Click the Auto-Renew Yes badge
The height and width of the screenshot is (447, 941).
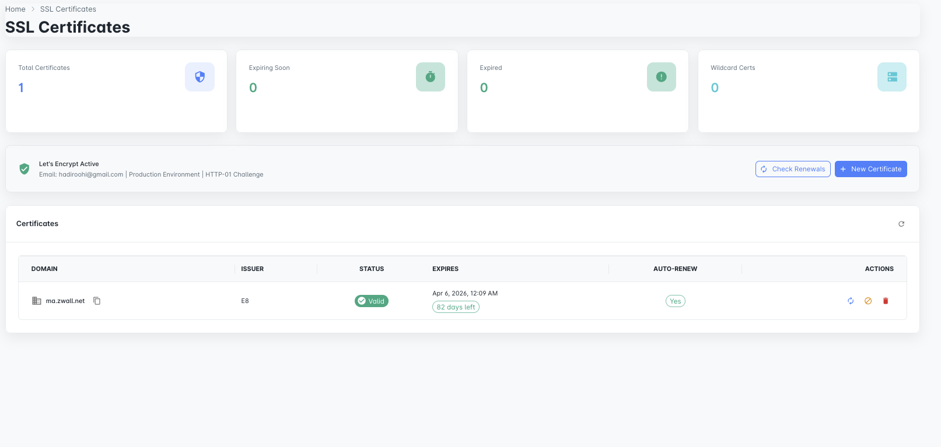point(675,301)
